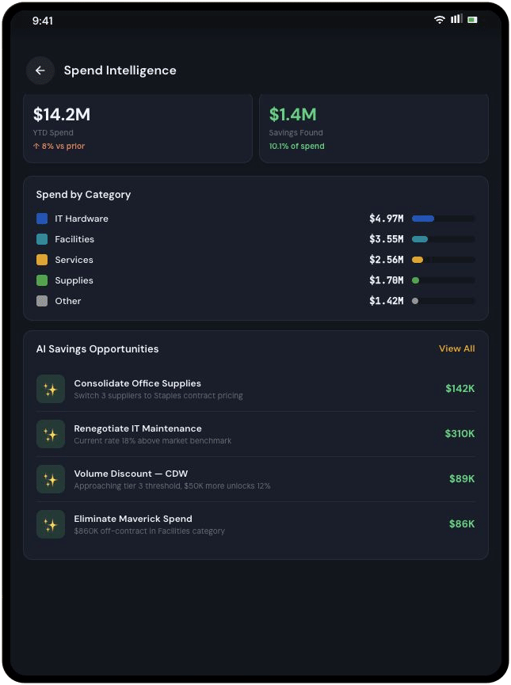This screenshot has height=685, width=511.
Task: Tap the Spend Intelligence page title
Action: click(120, 70)
